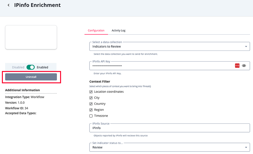
Task: Expand the data collection dropdown arrow
Action: tap(246, 47)
